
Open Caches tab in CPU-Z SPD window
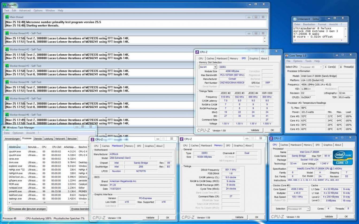tap(210, 58)
